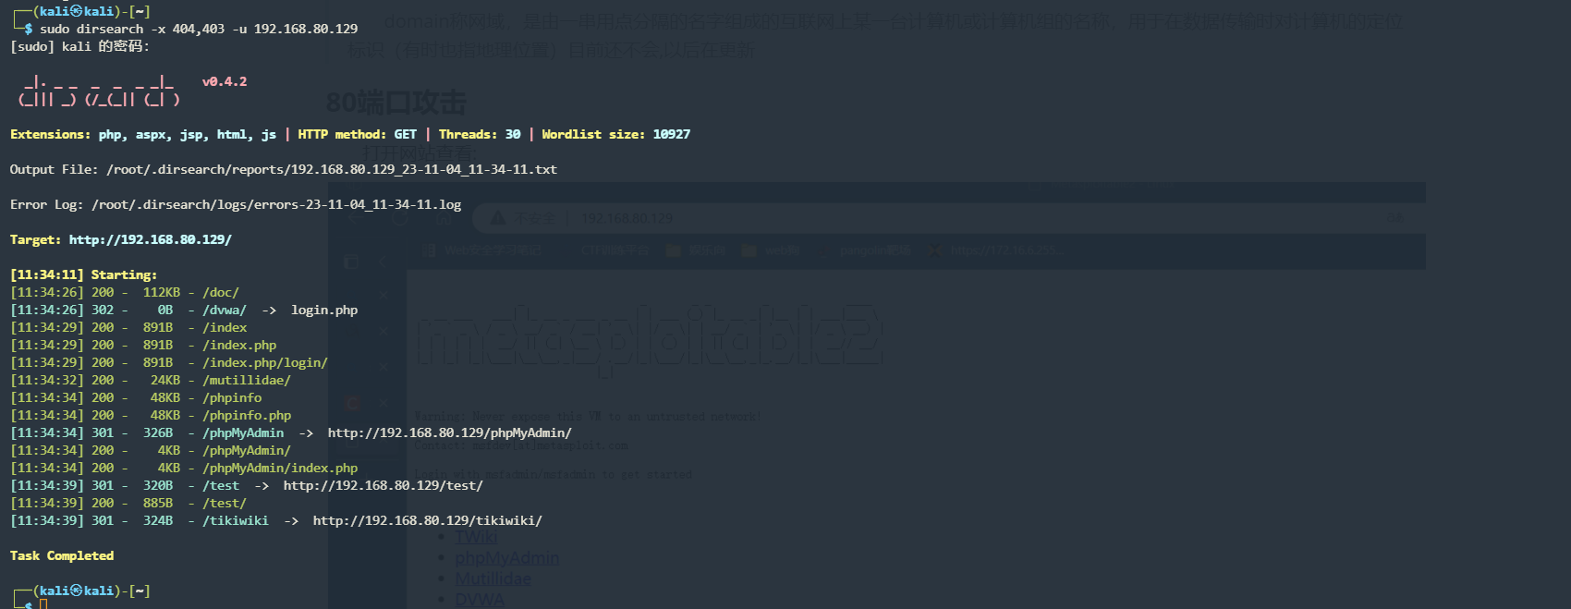
Task: Click the not-secure warning icon in address bar
Action: [x=498, y=218]
